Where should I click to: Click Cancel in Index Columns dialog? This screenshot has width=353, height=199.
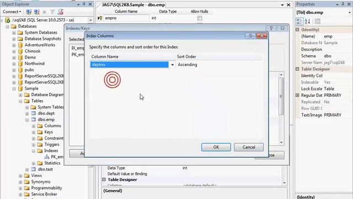click(x=249, y=147)
